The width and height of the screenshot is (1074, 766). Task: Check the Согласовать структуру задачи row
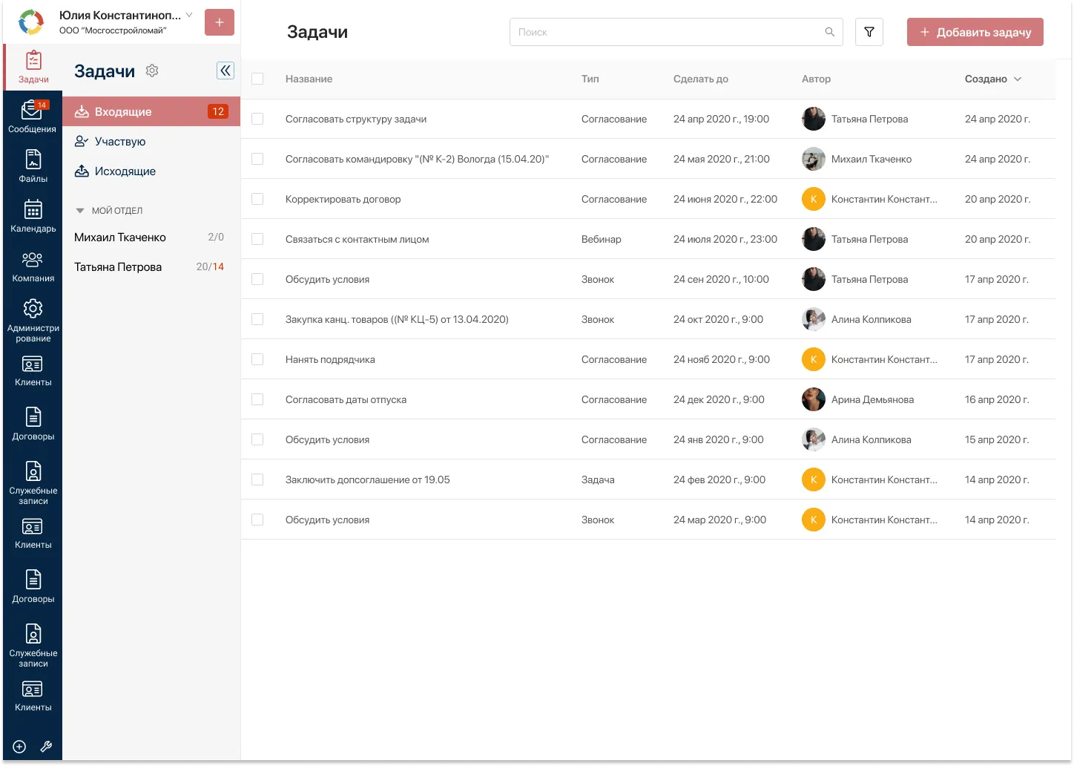pyautogui.click(x=257, y=119)
